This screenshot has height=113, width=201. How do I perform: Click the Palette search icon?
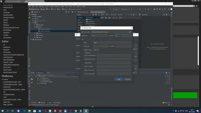pos(93,15)
